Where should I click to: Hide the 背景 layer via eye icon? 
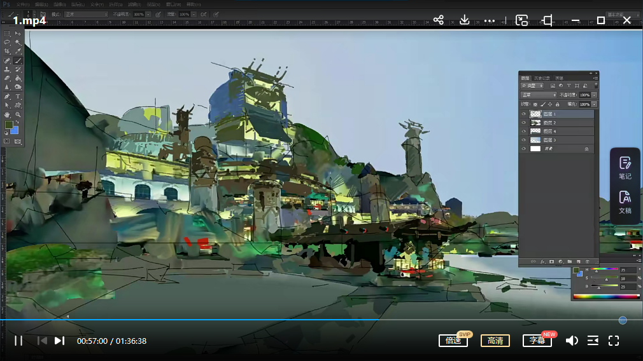coord(524,149)
